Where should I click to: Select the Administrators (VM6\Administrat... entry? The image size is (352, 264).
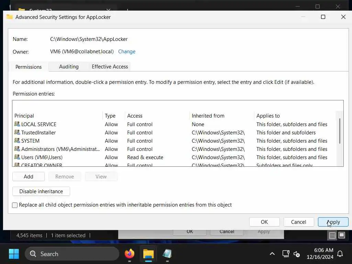tap(174, 149)
